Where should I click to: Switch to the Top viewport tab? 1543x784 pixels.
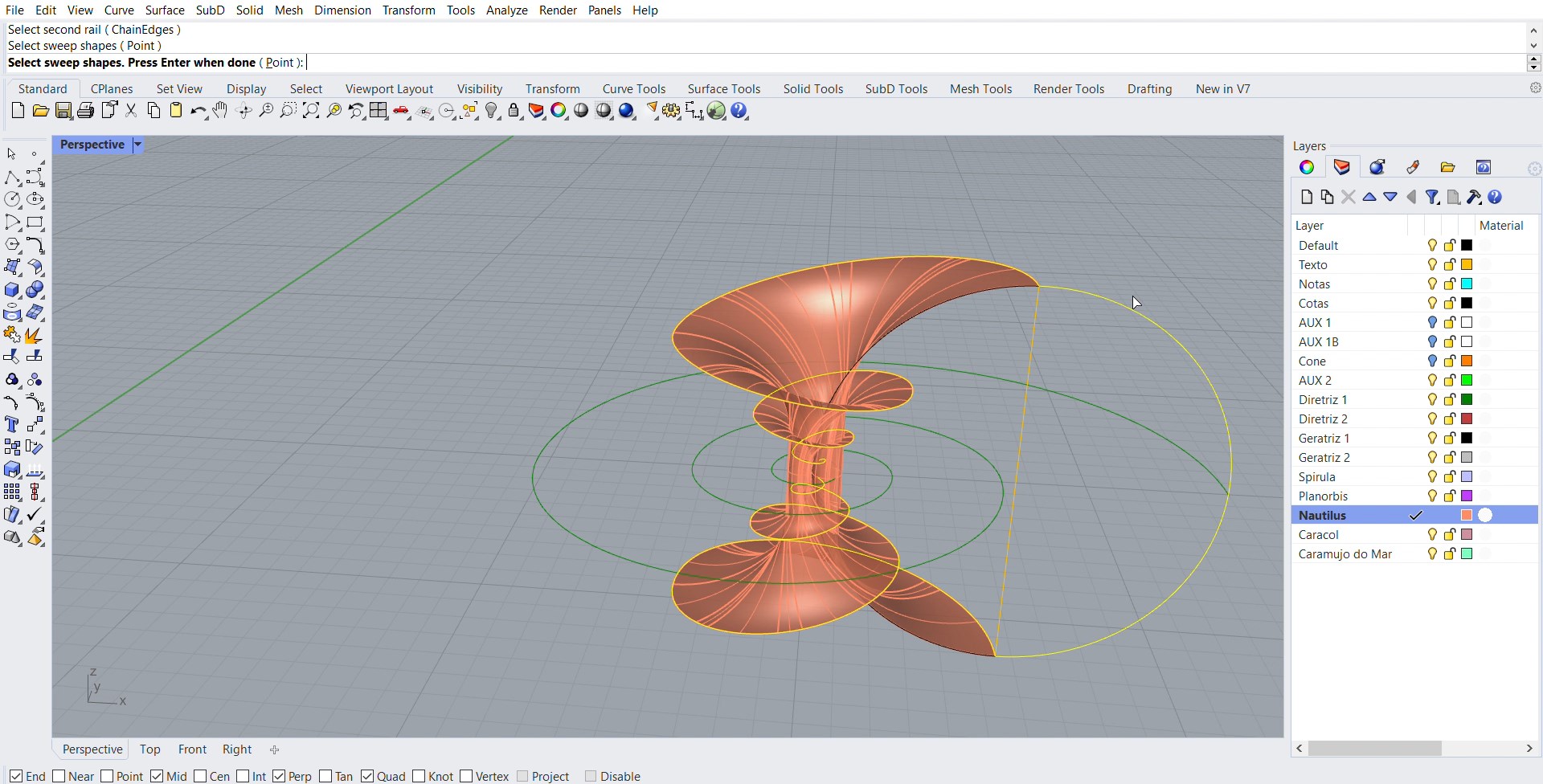(149, 749)
